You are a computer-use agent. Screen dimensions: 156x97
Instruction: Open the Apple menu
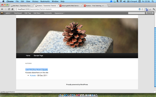(3, 1)
